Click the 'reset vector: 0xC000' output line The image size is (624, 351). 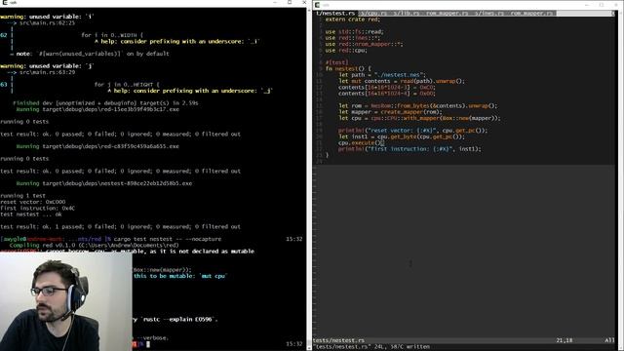coord(32,202)
